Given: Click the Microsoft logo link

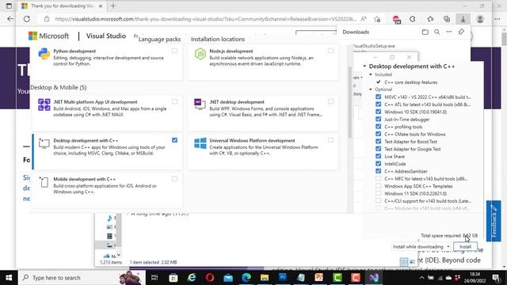Looking at the screenshot, I should click(48, 36).
